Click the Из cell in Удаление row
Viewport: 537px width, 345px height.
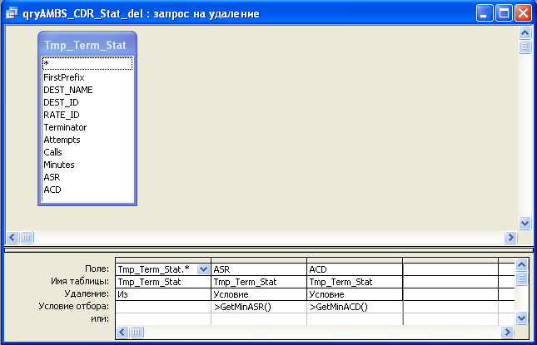tap(163, 294)
